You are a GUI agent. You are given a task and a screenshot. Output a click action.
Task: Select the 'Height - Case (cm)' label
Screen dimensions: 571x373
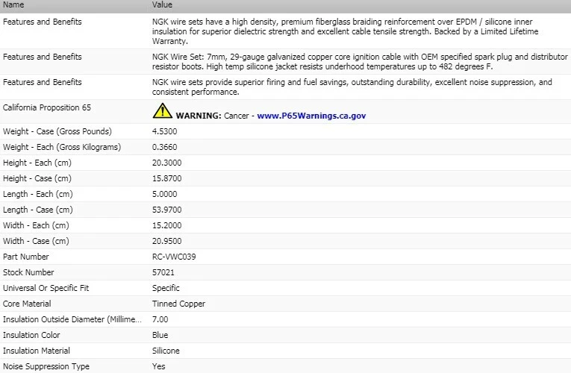37,178
